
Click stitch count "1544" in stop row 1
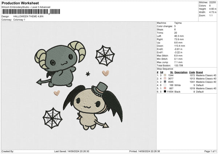(171, 75)
